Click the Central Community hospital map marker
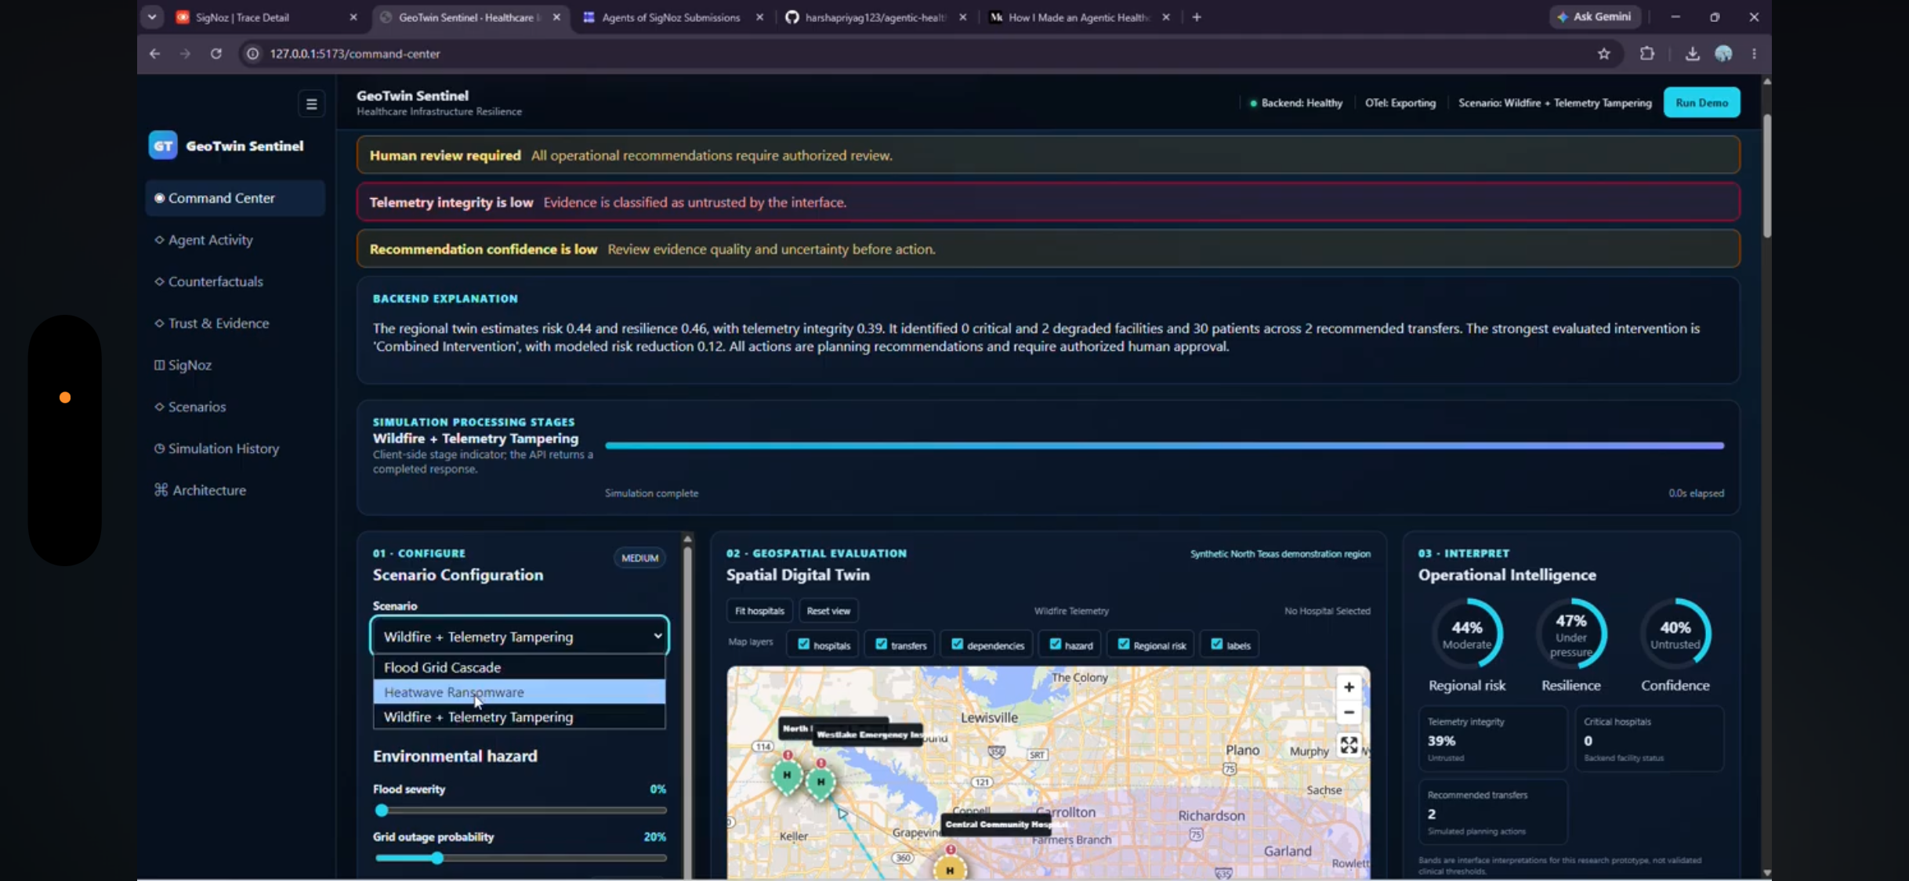 (x=950, y=868)
